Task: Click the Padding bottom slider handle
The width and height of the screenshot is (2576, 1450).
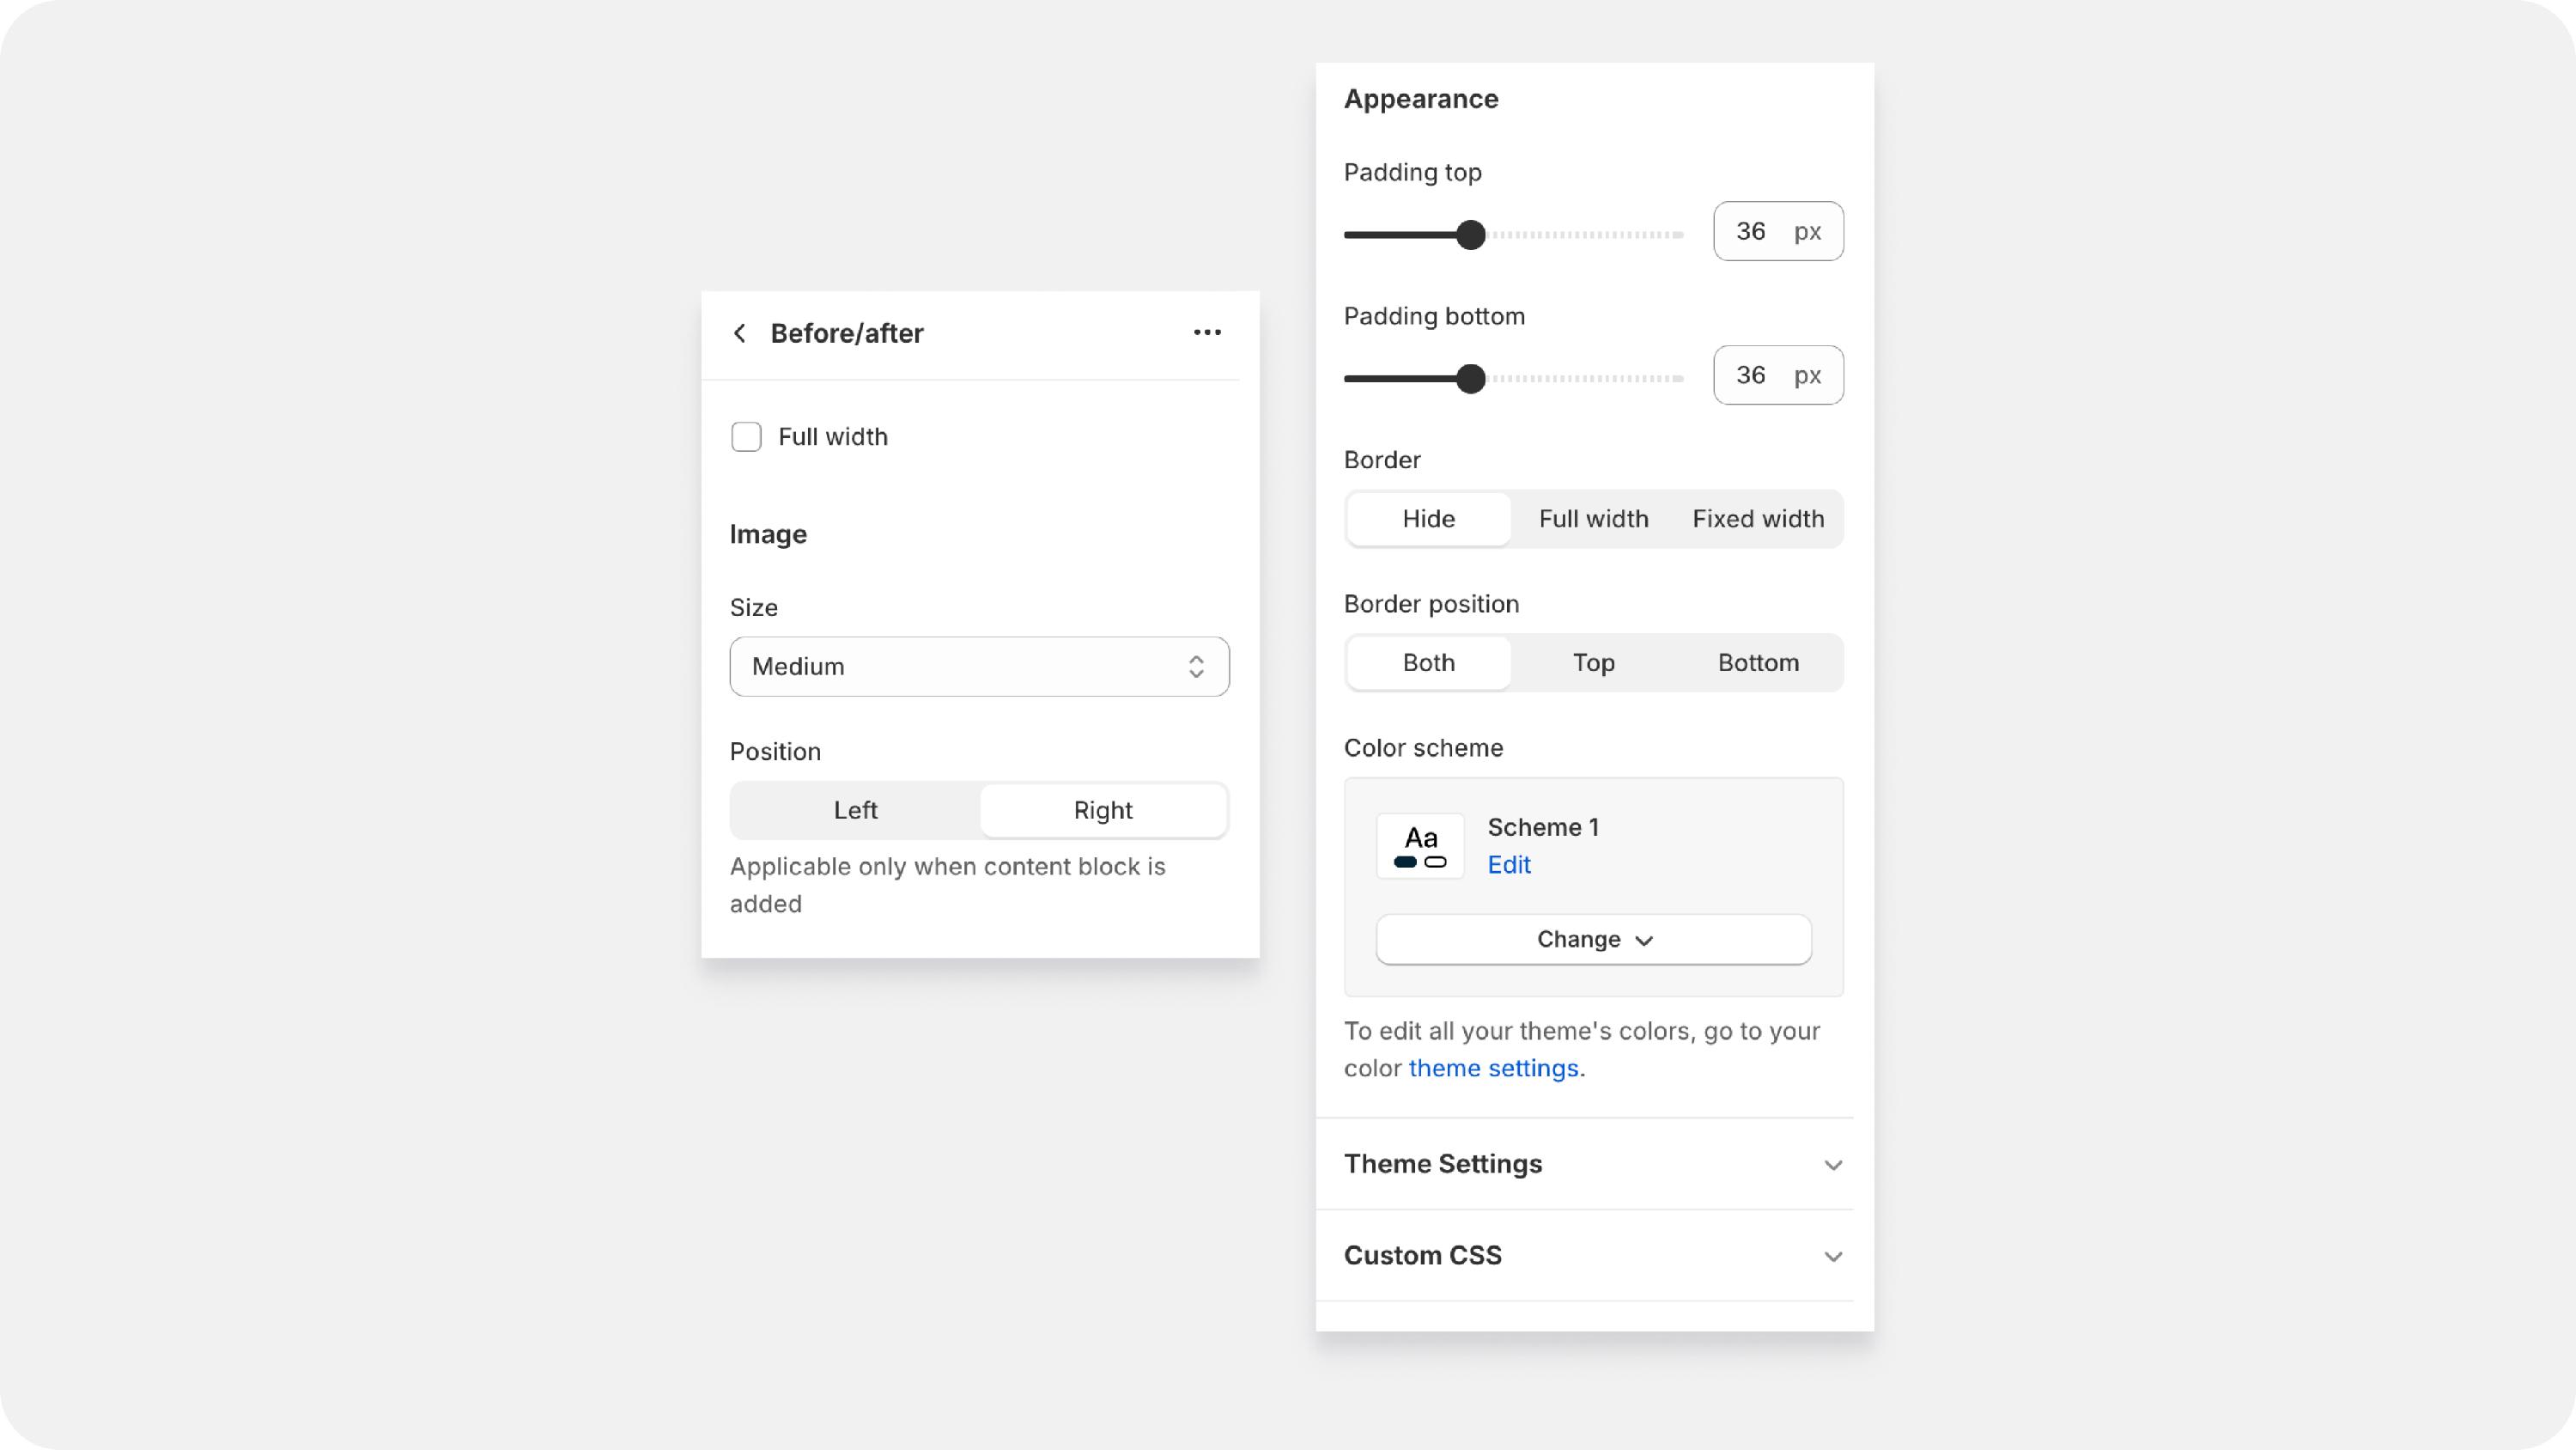Action: click(x=1470, y=380)
